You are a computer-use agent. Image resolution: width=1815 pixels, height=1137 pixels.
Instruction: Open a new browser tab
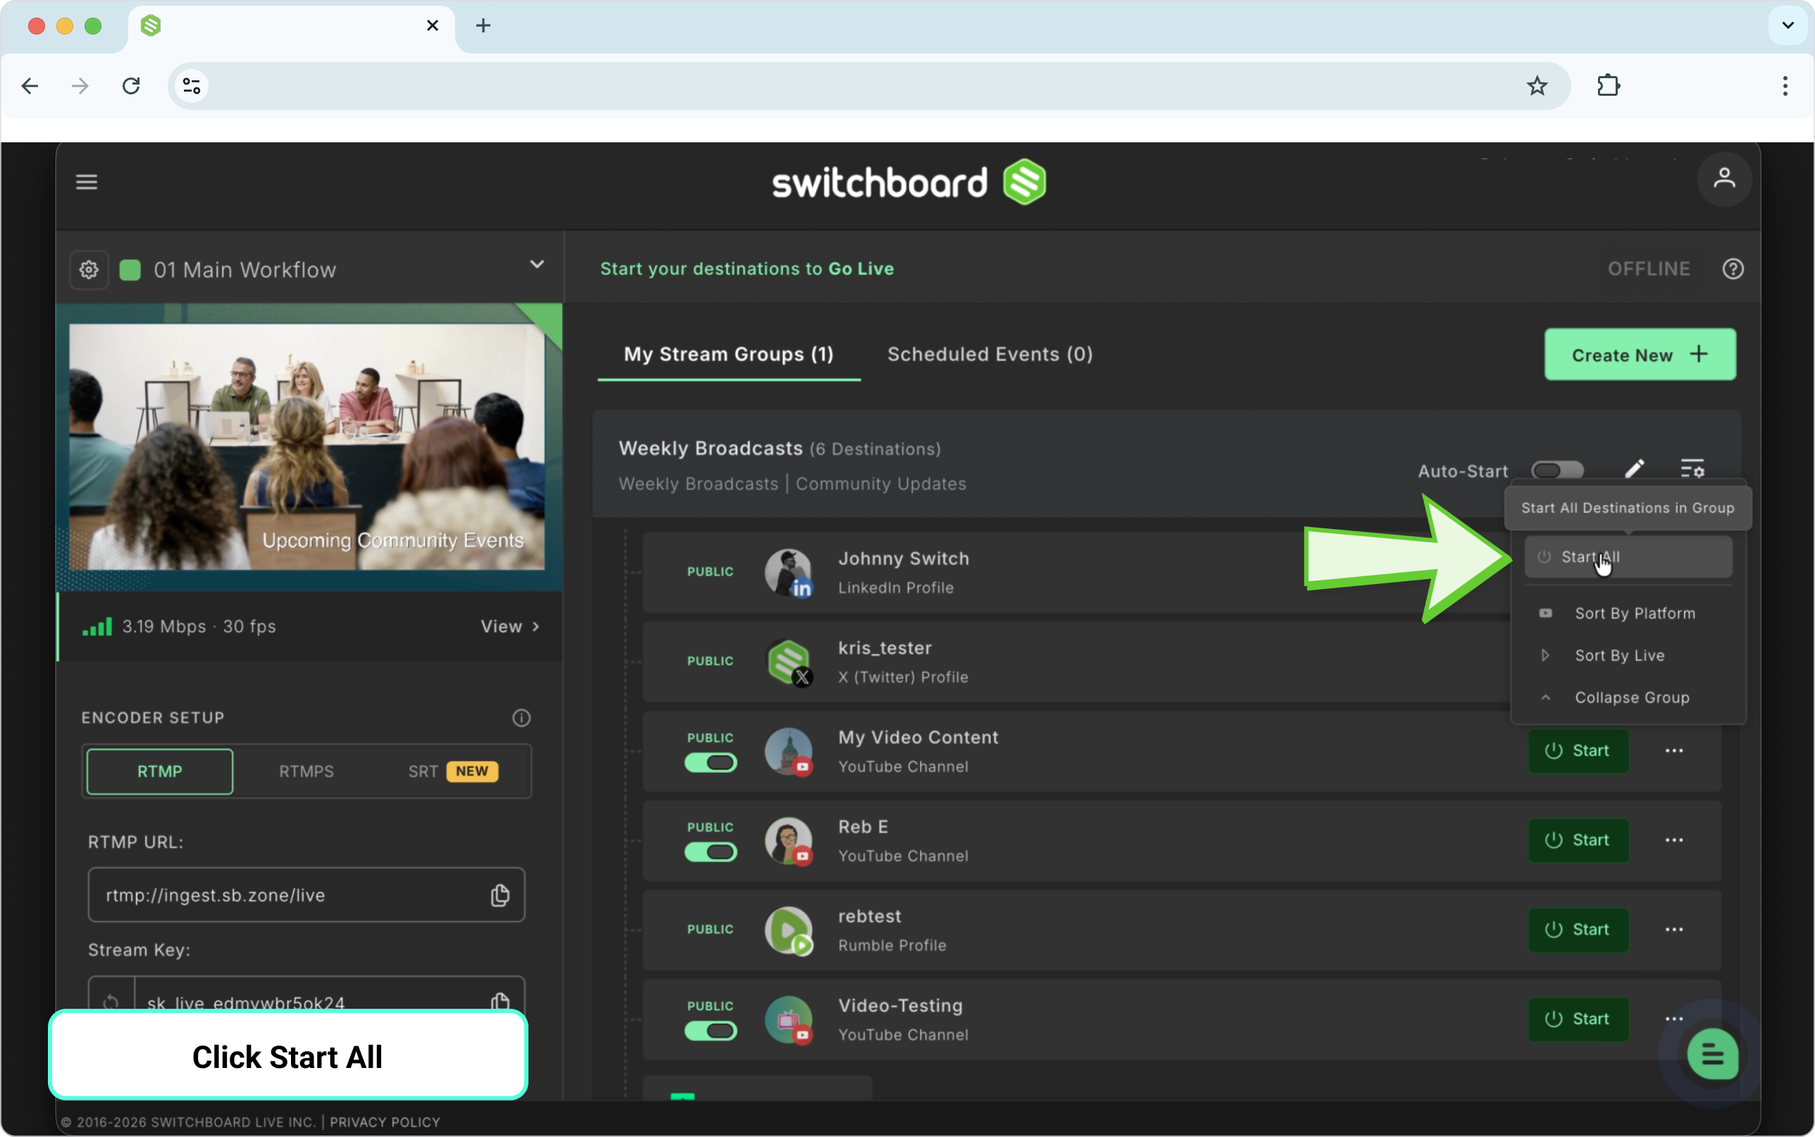coord(483,25)
